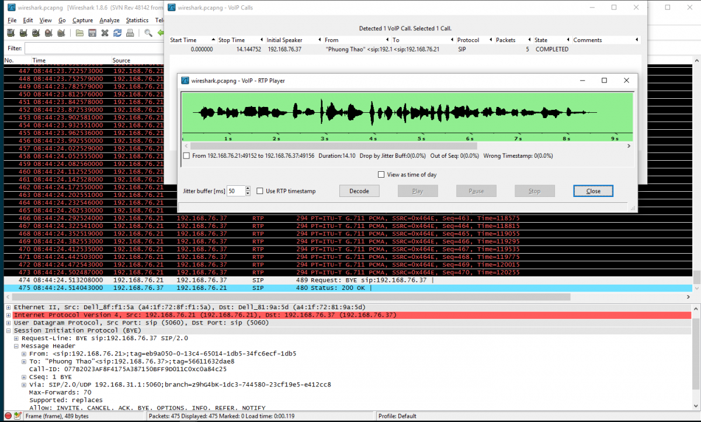This screenshot has width=701, height=422.
Task: Sort VoIP calls by State column
Action: click(x=551, y=40)
